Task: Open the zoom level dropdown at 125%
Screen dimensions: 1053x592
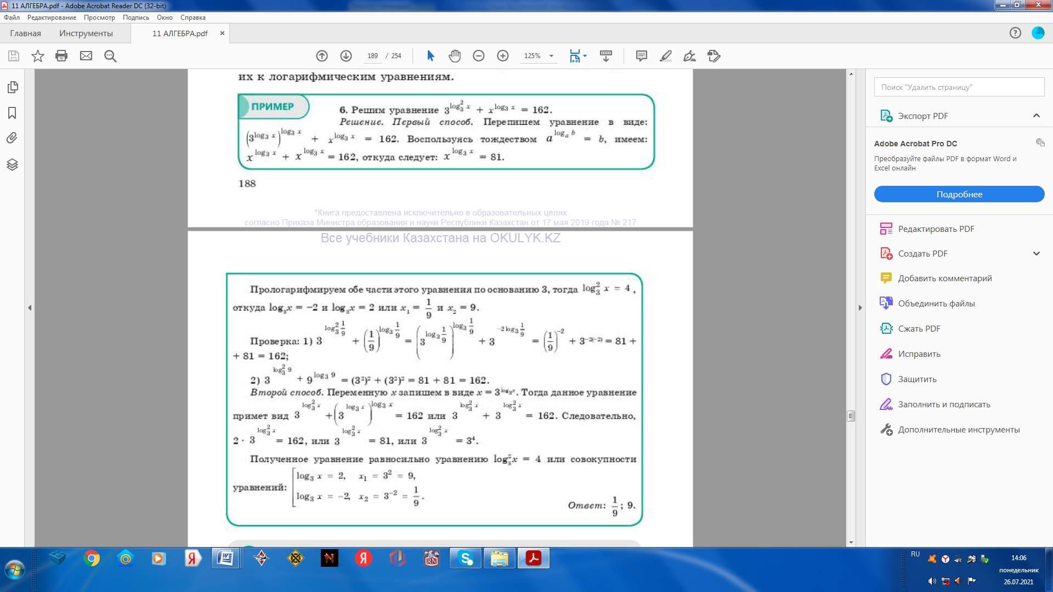Action: click(551, 56)
